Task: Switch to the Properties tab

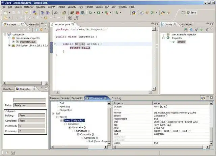Action: 187,24
